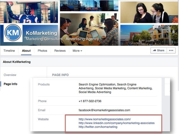Open the team meeting table cover photo

click(x=89, y=28)
